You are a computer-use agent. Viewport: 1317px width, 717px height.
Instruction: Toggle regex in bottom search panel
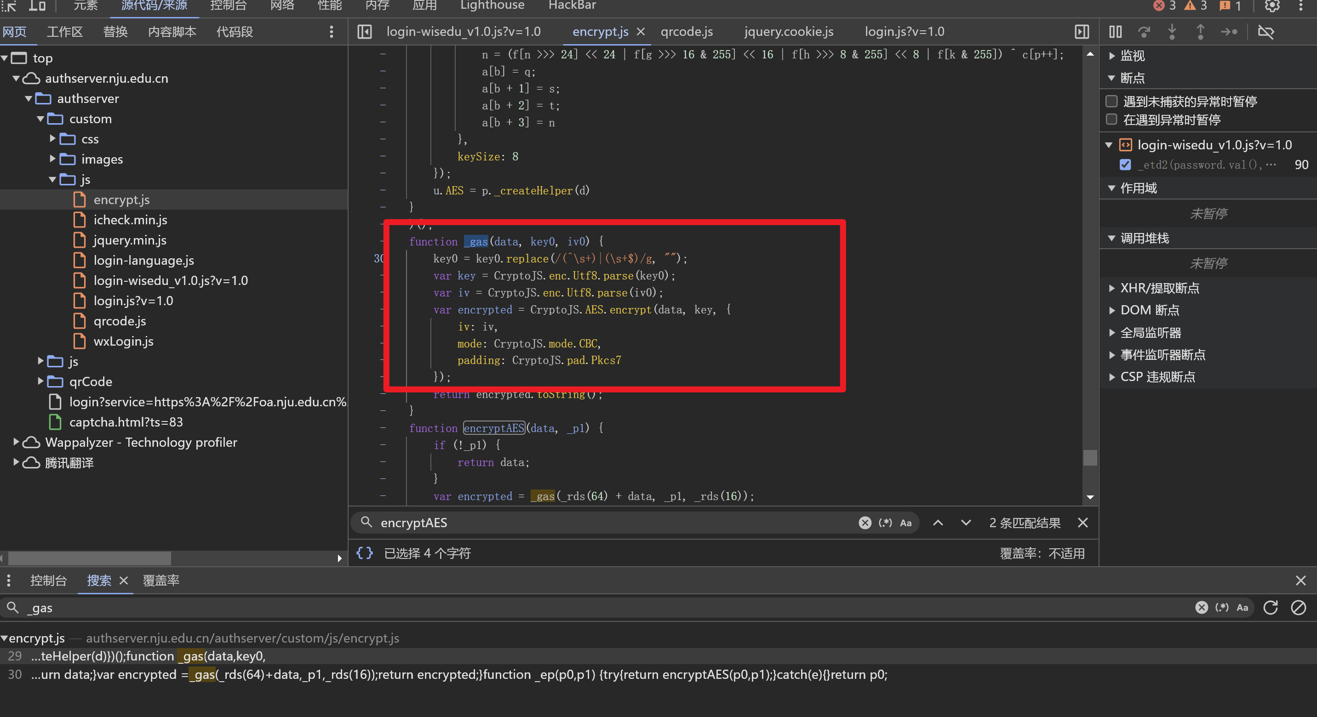[1222, 607]
